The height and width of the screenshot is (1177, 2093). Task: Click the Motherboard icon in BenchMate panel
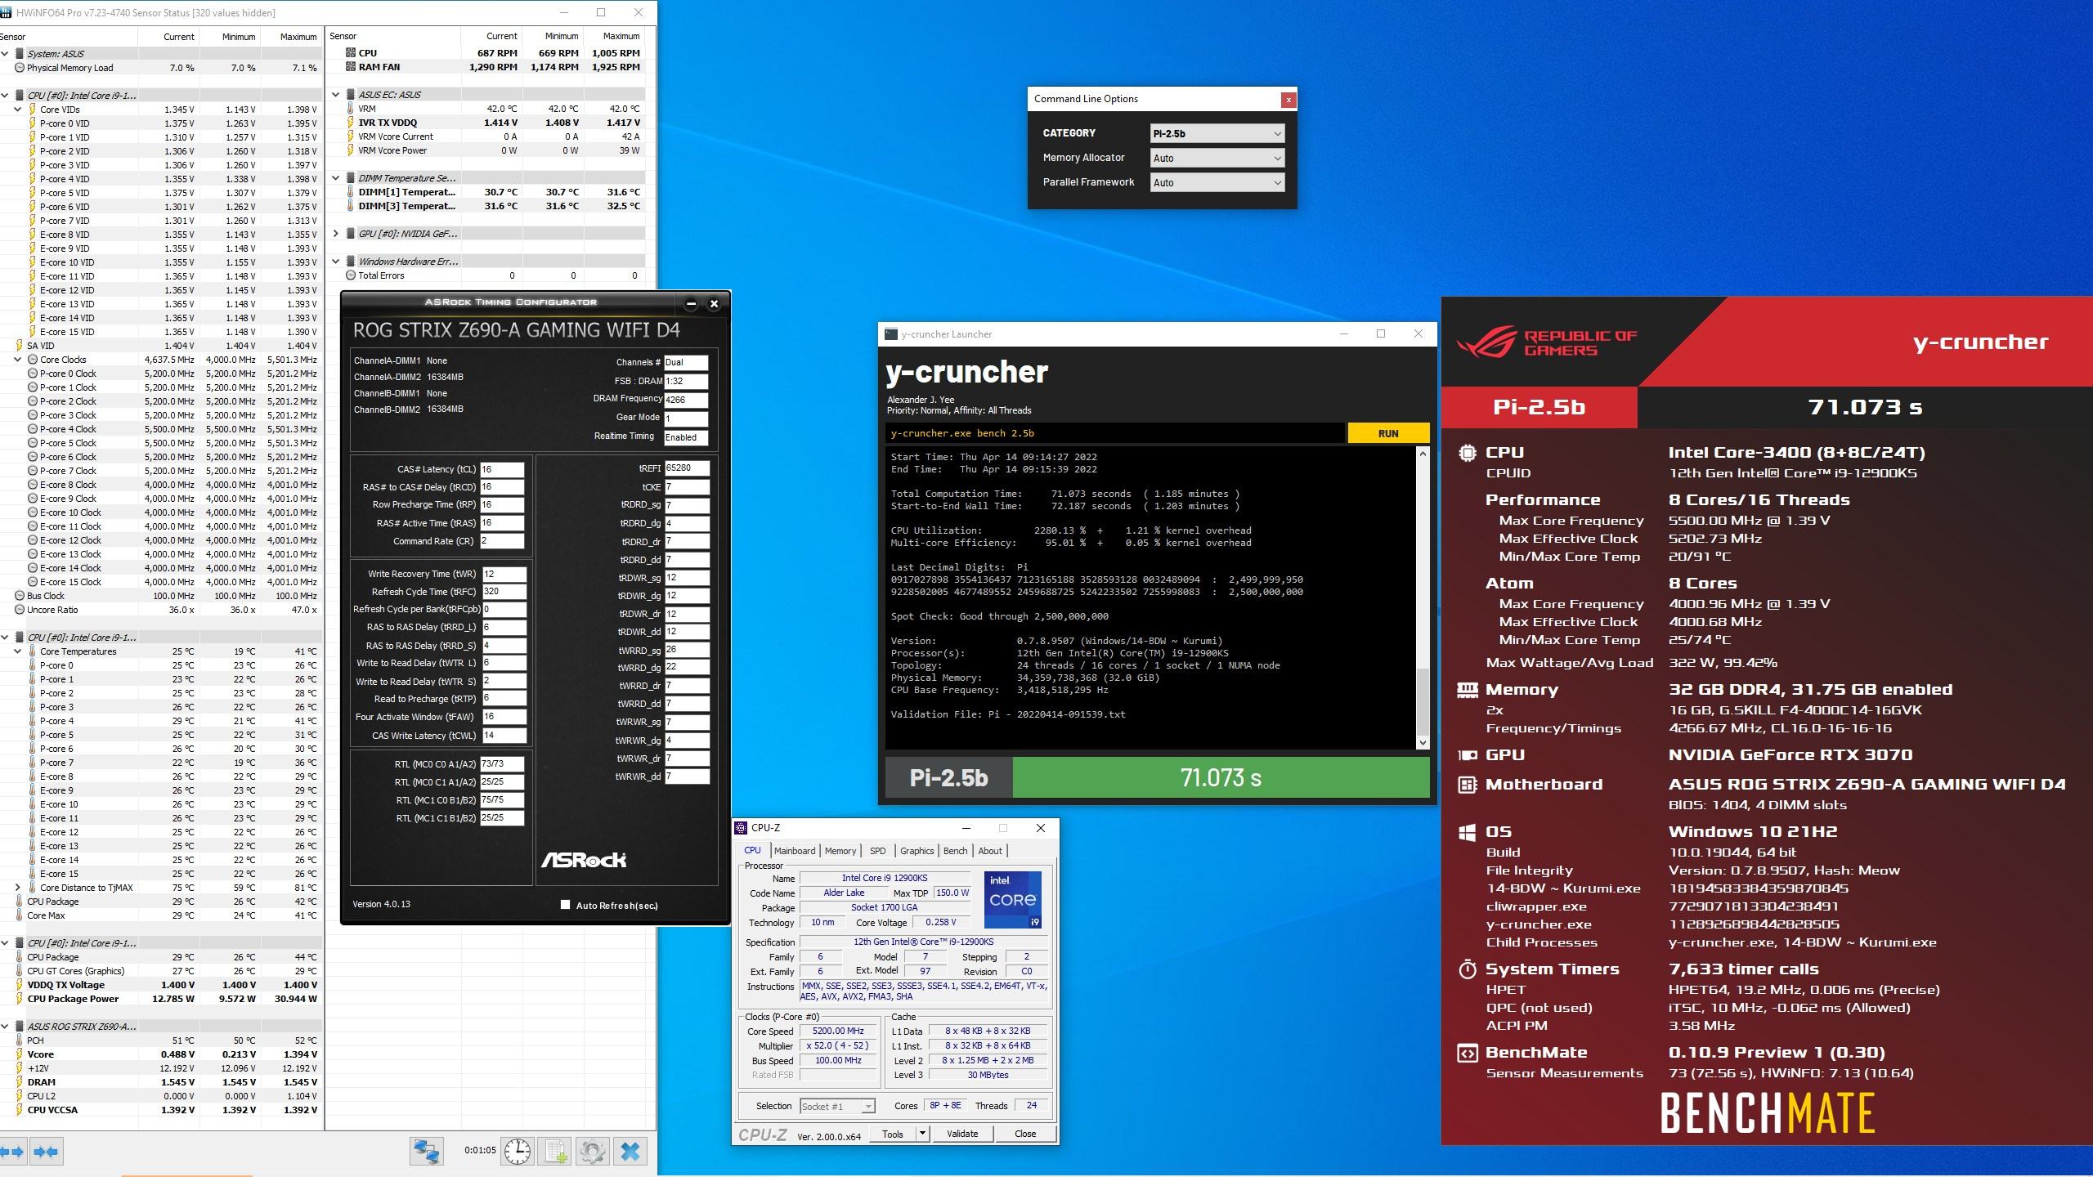1468,785
